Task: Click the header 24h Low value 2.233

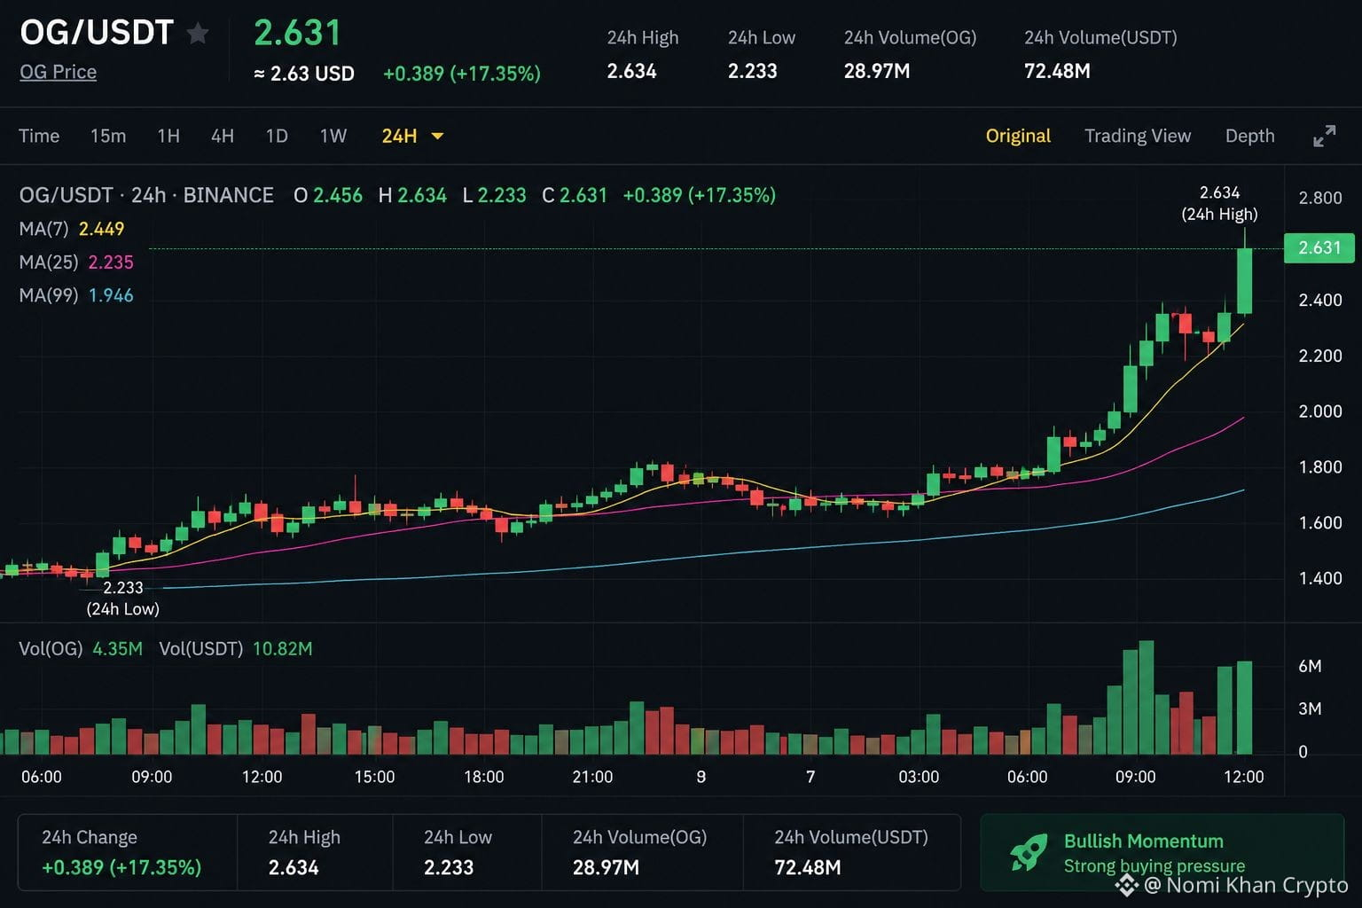Action: 753,71
